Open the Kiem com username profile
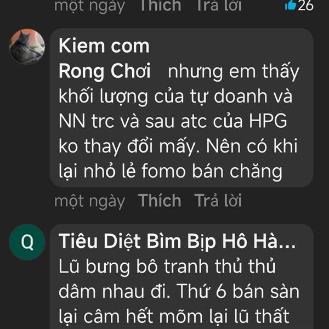This screenshot has height=329, width=329. tap(104, 46)
